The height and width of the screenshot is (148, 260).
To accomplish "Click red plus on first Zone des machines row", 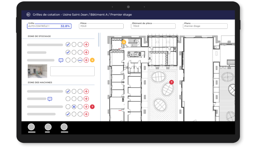I will (x=86, y=91).
